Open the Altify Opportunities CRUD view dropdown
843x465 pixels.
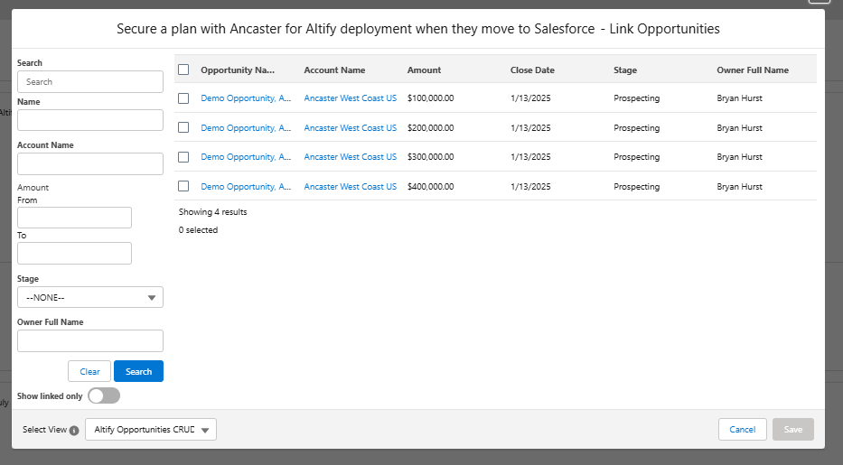coord(151,430)
